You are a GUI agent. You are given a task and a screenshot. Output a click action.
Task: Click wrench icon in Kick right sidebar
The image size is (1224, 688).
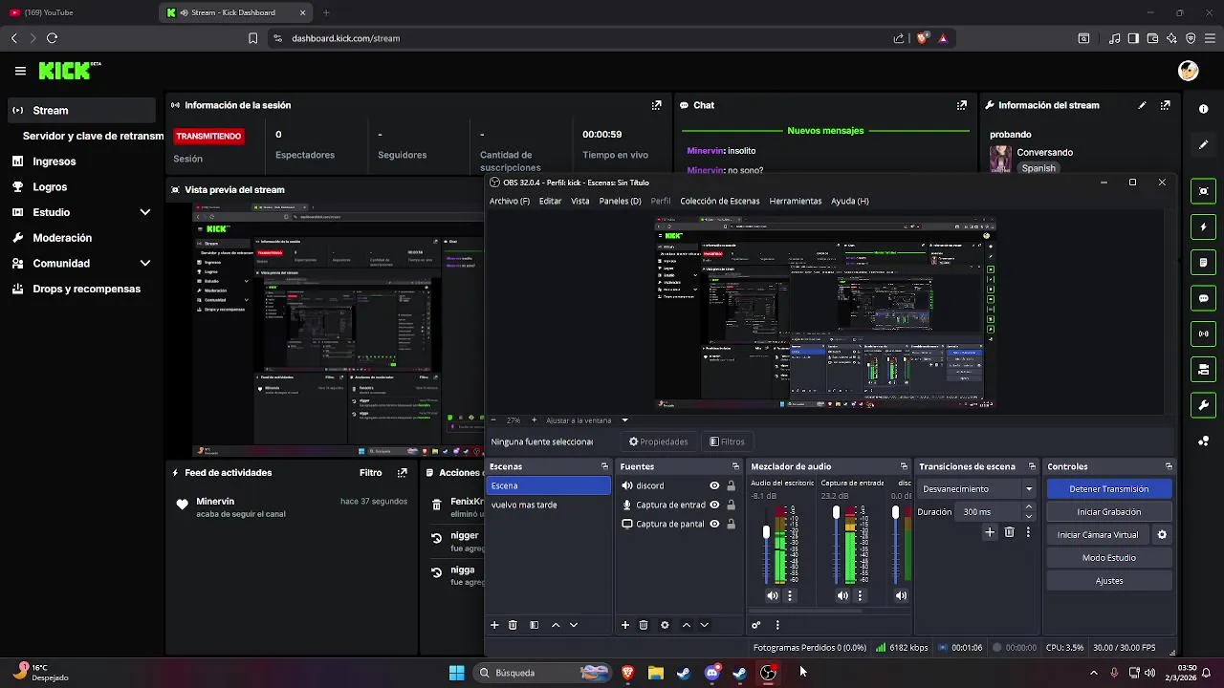pyautogui.click(x=1204, y=404)
